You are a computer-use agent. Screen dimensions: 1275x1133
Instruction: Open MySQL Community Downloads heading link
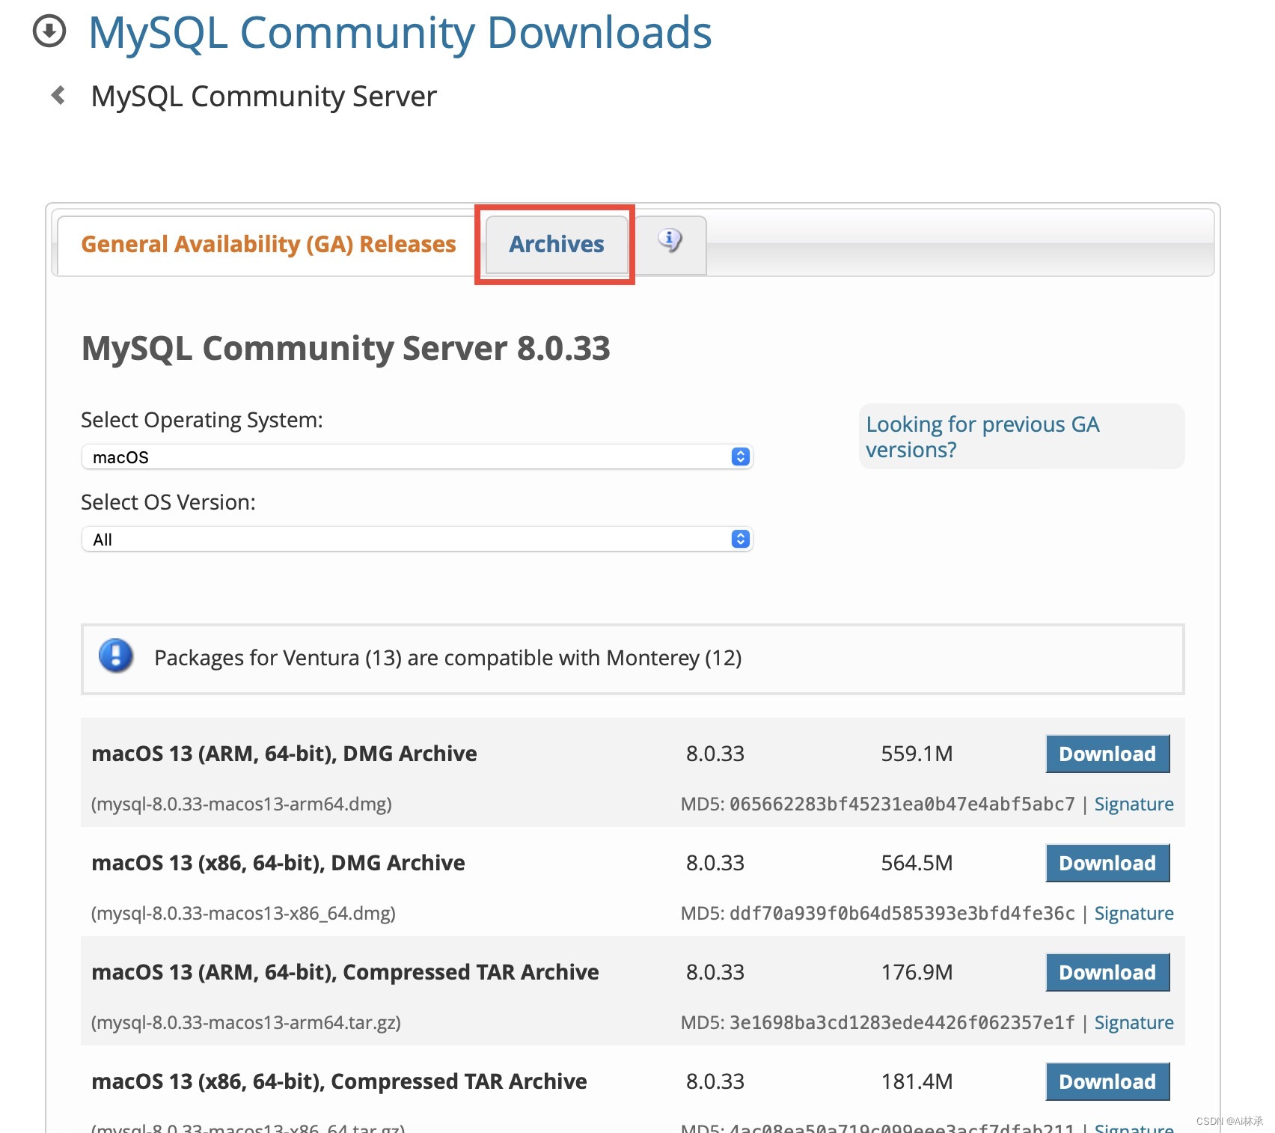click(x=400, y=33)
